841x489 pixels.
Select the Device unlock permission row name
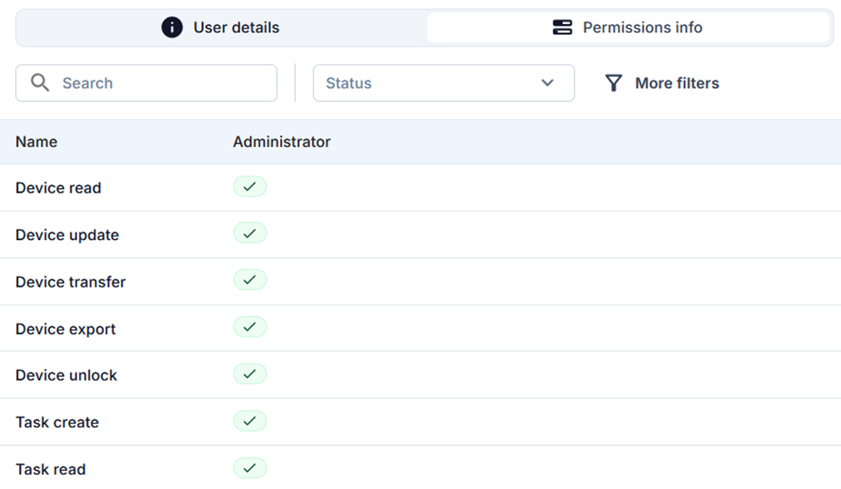(66, 375)
